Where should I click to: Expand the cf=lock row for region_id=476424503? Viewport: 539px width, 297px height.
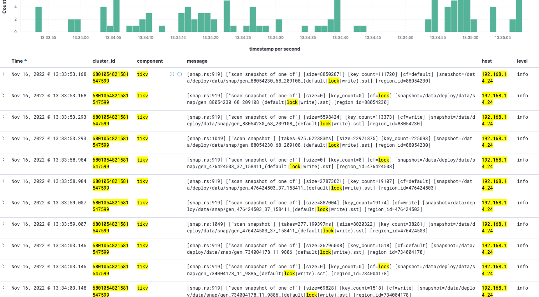[4, 160]
